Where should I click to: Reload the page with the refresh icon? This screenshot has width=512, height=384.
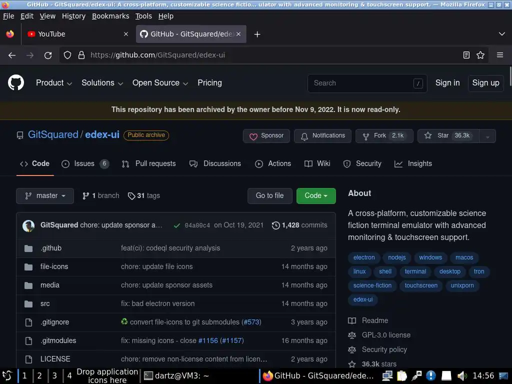coord(48,55)
